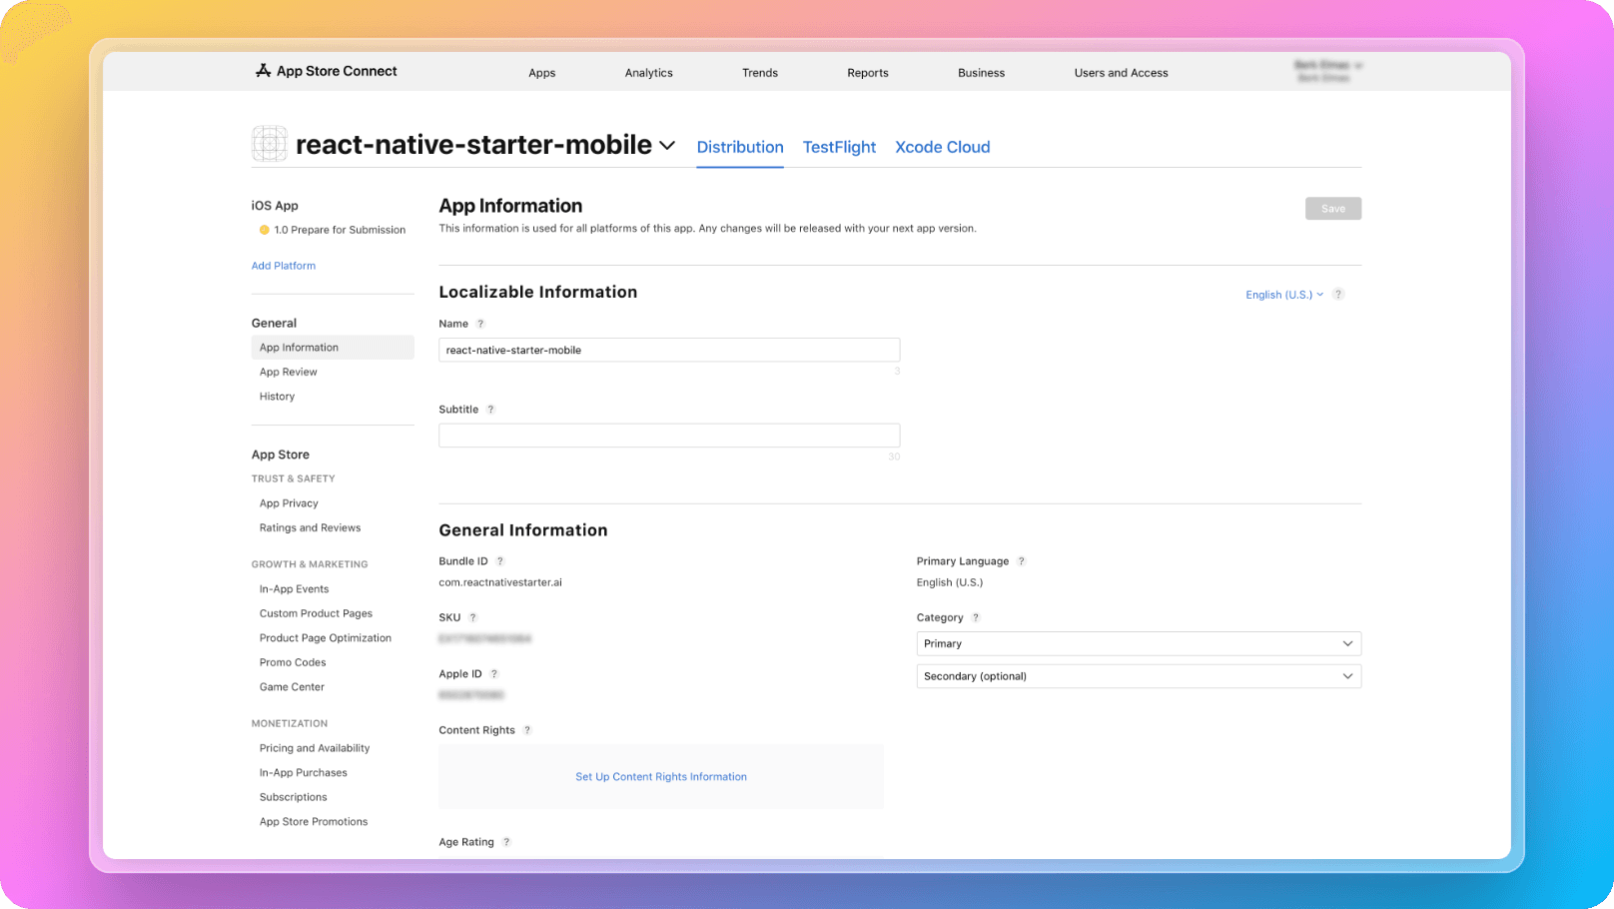Open Subscriptions in sidebar
Image resolution: width=1614 pixels, height=909 pixels.
(294, 797)
